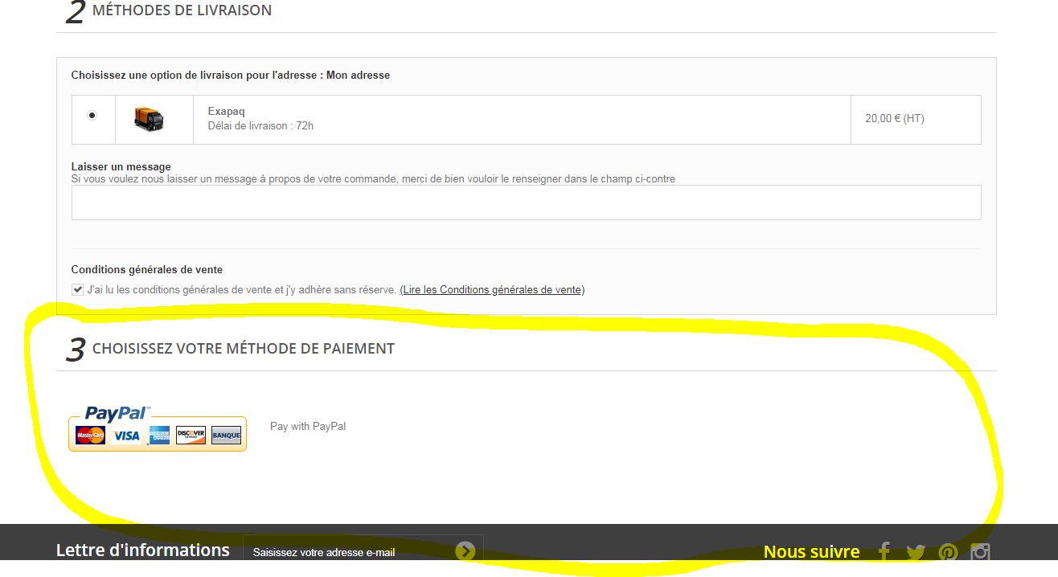Viewport: 1058px width, 577px height.
Task: Open the Pinterest social icon
Action: pos(948,552)
